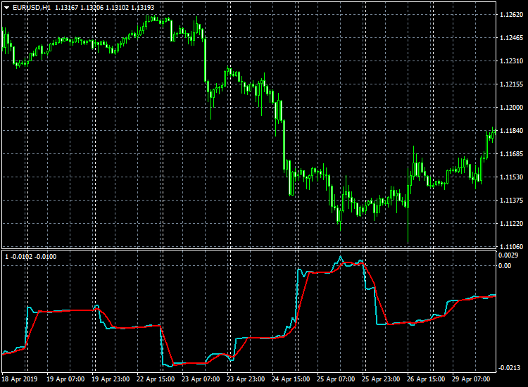
Task: Click the indicator label 1 -0.0102 -0.0100
Action: pyautogui.click(x=31, y=257)
